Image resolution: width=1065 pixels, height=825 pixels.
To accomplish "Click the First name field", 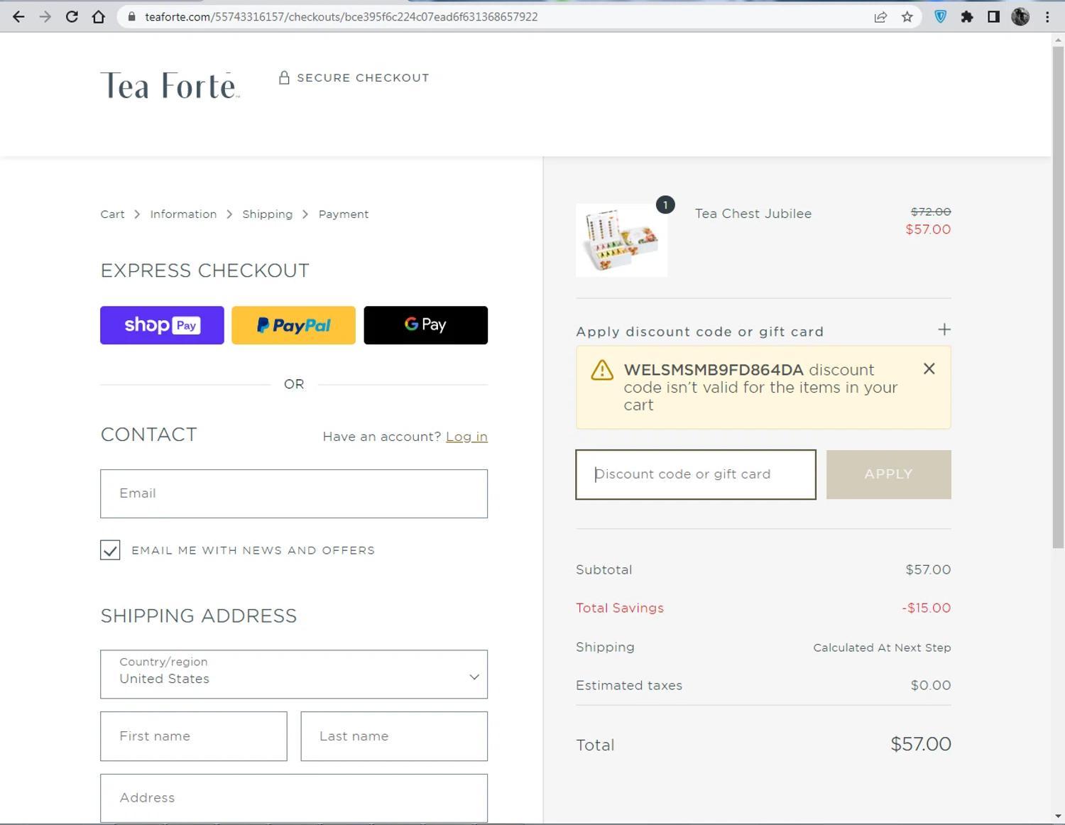I will click(194, 736).
